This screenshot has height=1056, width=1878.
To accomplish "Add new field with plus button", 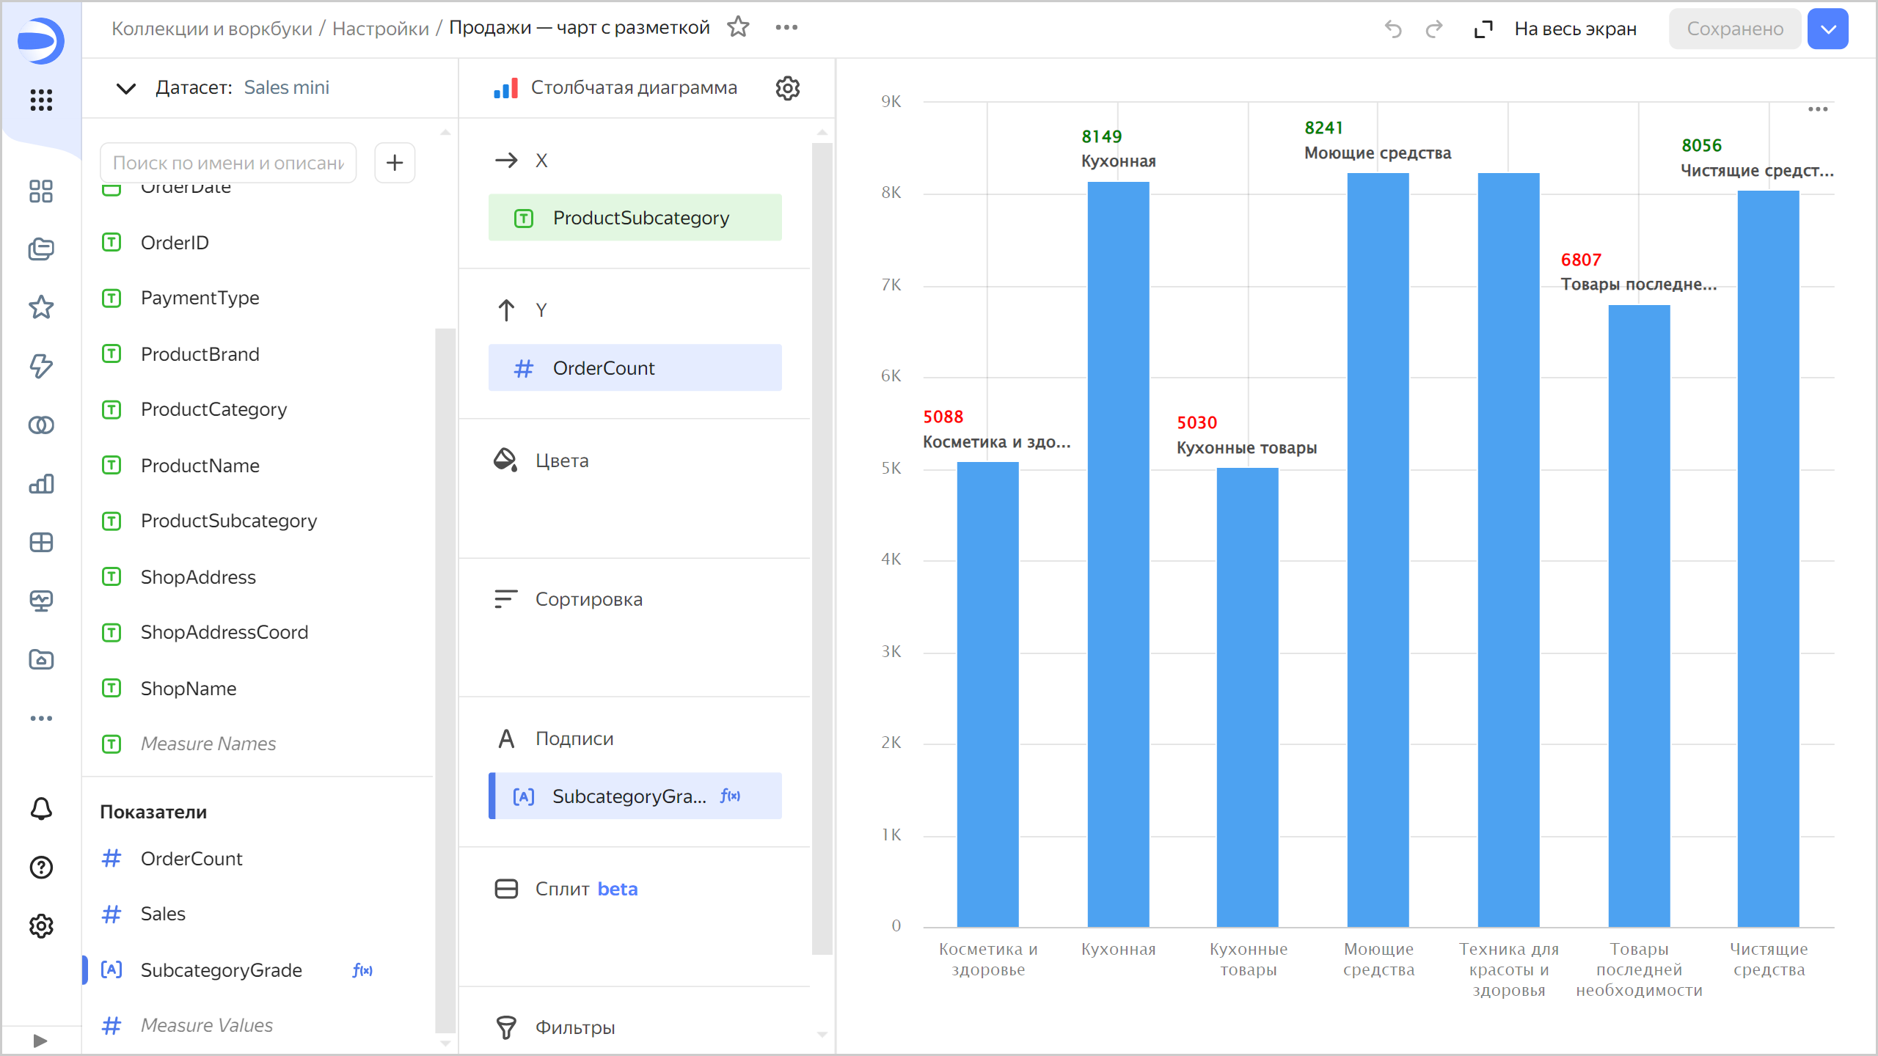I will tap(395, 162).
